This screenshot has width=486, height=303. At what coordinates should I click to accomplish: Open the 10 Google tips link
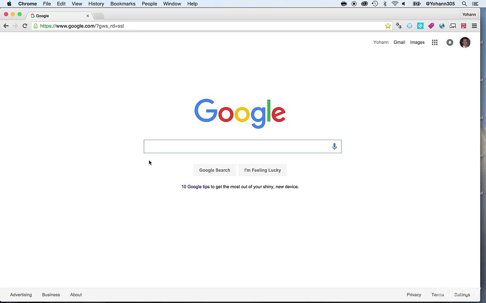[196, 187]
